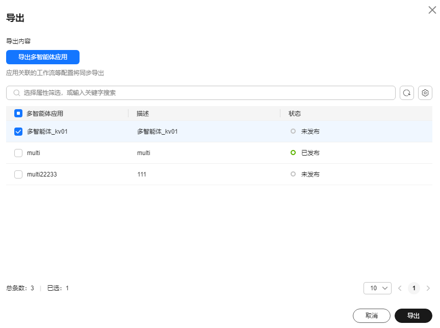Click the multi application name

point(33,153)
